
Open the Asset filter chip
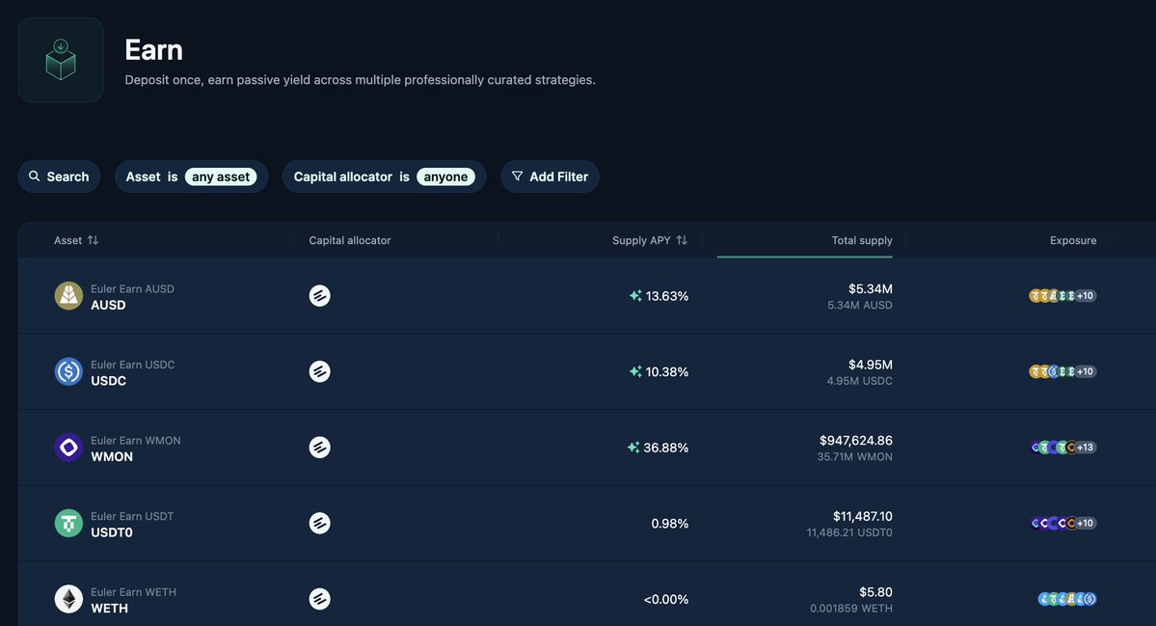click(x=191, y=177)
